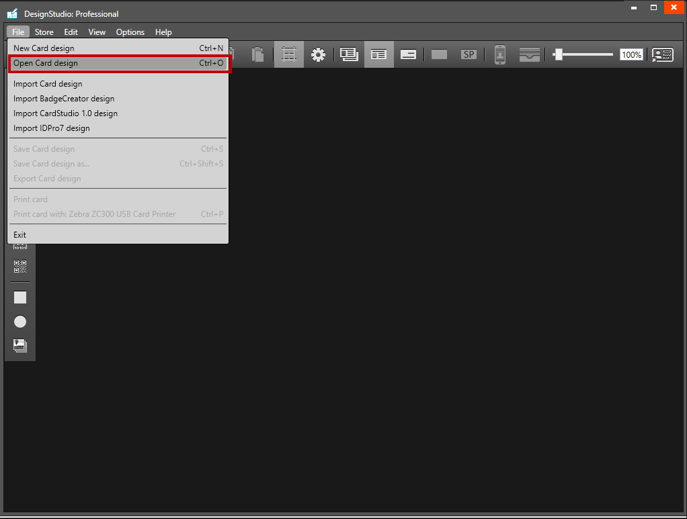The image size is (687, 519).
Task: Open the card settings gear icon
Action: pyautogui.click(x=318, y=54)
